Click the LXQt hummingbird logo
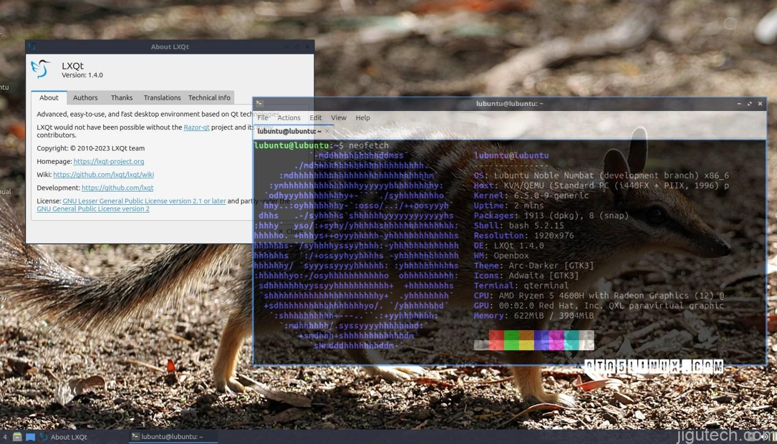Viewport: 777px width, 444px height. coord(41,69)
